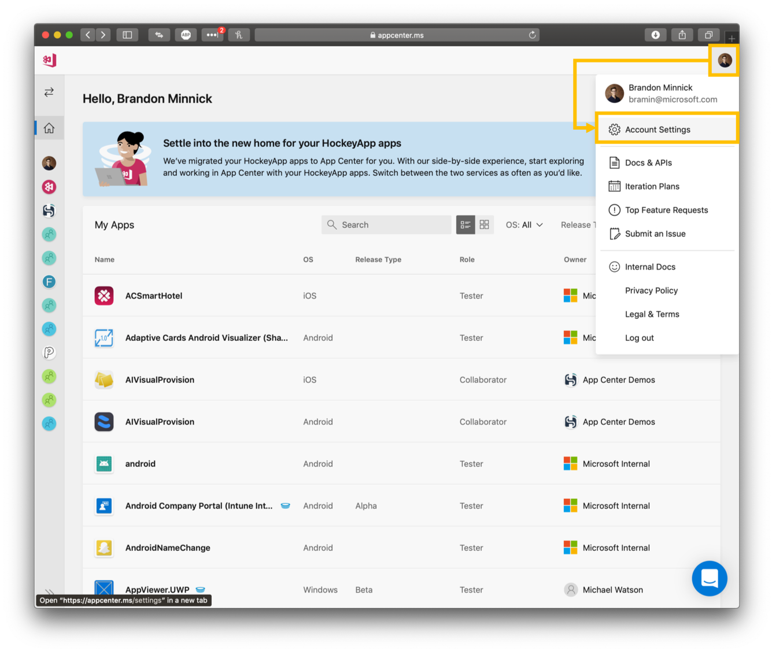Open the blue F organization in the sidebar
Viewport: 772px width, 651px height.
point(49,282)
